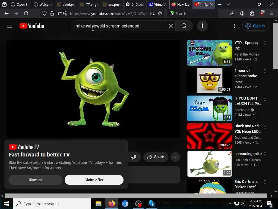Click the Mike Wazowski video player
Viewport: 278px width, 209px height.
(x=93, y=89)
